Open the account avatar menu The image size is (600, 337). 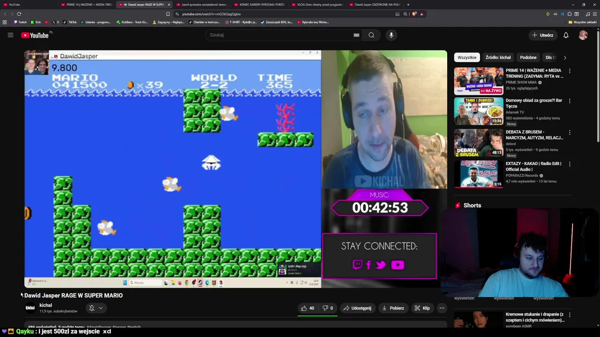tap(583, 35)
